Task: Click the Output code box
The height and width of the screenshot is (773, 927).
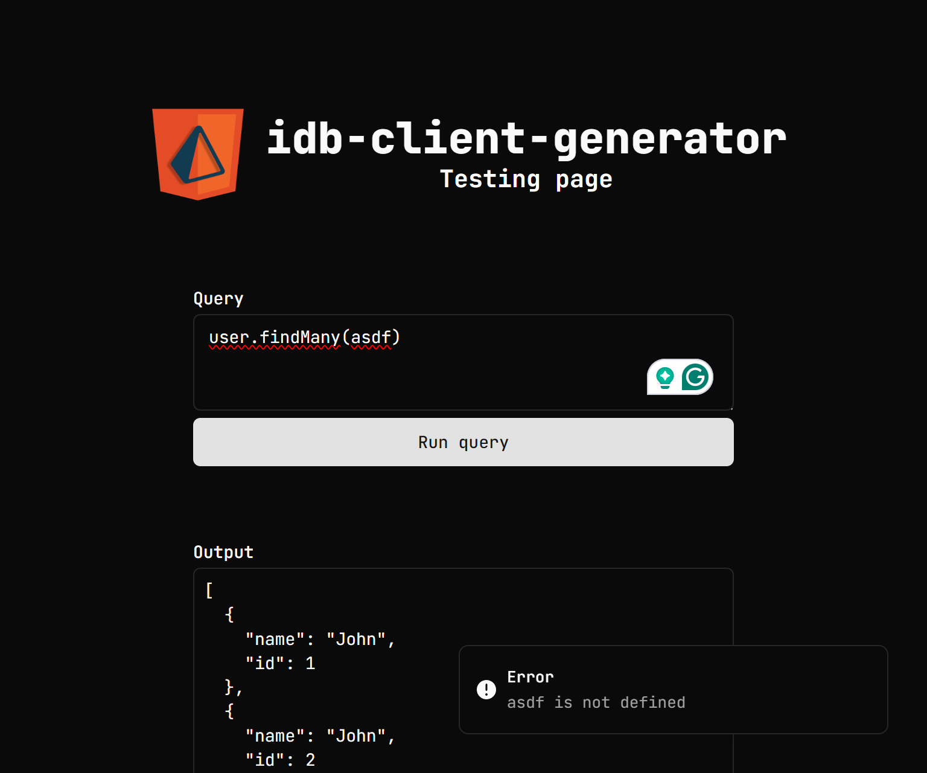Action: pyautogui.click(x=463, y=670)
